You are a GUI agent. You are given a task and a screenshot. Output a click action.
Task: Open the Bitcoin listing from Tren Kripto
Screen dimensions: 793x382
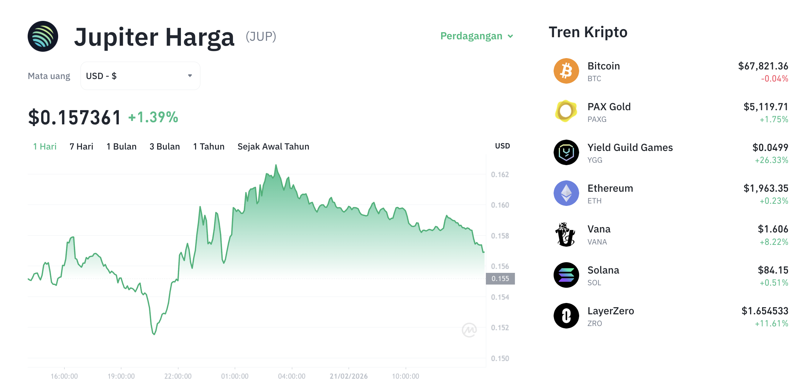click(x=604, y=66)
